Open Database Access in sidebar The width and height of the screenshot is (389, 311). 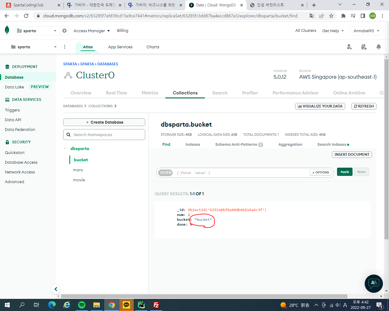point(21,162)
